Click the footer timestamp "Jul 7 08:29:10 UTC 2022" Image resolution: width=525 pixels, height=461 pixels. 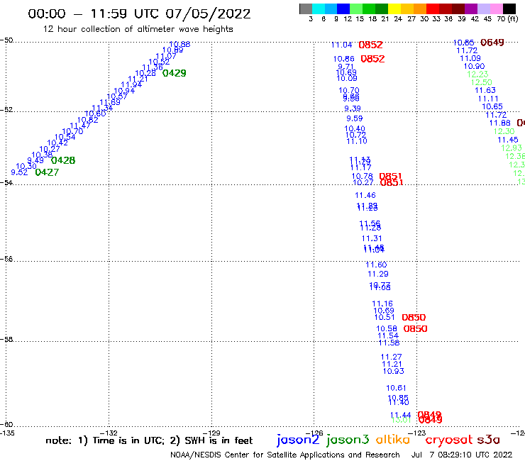[x=462, y=455]
